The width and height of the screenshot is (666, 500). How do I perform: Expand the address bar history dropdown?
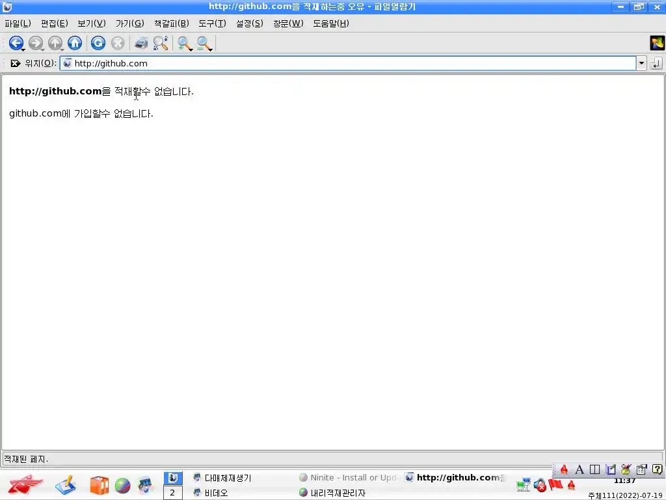coord(641,63)
